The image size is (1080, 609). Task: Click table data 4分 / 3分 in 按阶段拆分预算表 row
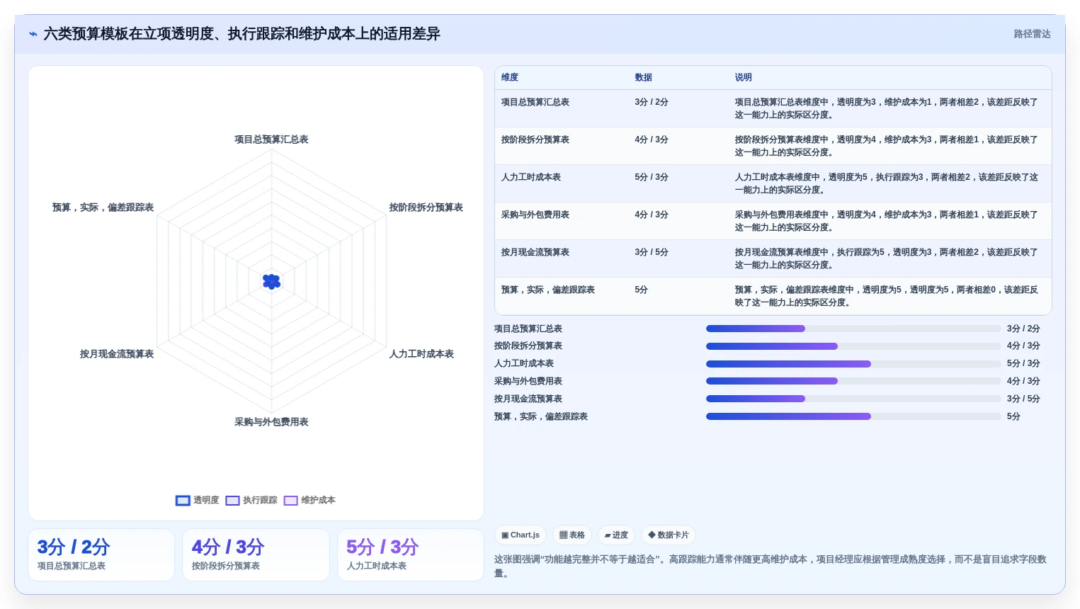point(652,140)
